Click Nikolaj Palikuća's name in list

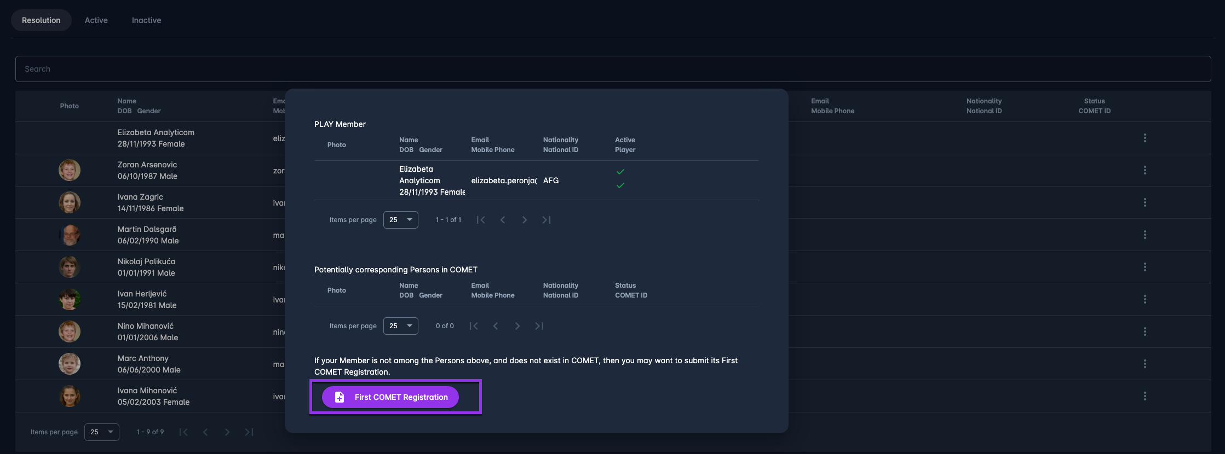coord(146,261)
